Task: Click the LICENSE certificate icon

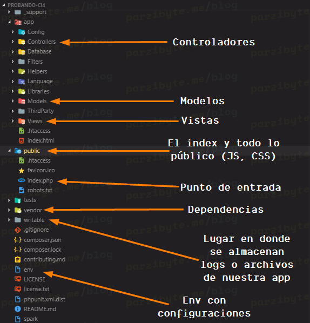Action: click(x=18, y=279)
